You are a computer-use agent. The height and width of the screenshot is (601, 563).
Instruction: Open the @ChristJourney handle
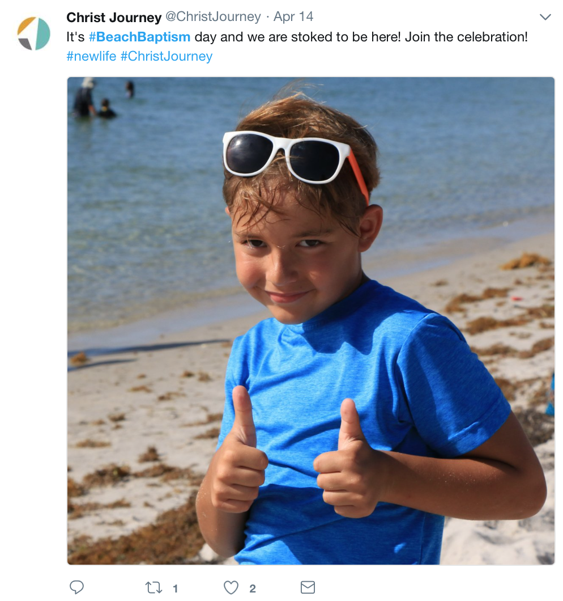click(x=213, y=17)
